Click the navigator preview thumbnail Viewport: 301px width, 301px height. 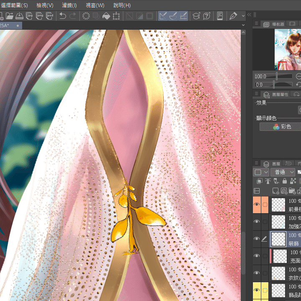[288, 49]
